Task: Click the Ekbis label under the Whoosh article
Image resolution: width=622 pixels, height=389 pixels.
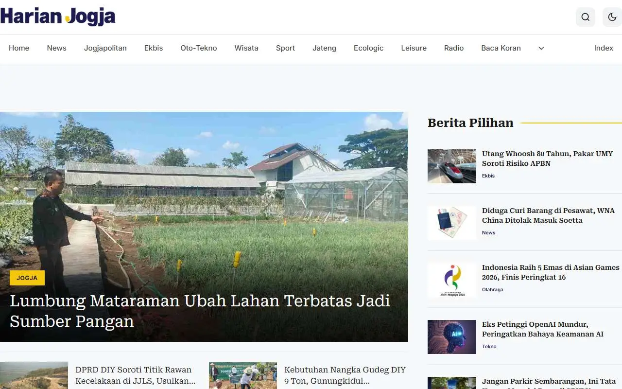Action: point(488,176)
